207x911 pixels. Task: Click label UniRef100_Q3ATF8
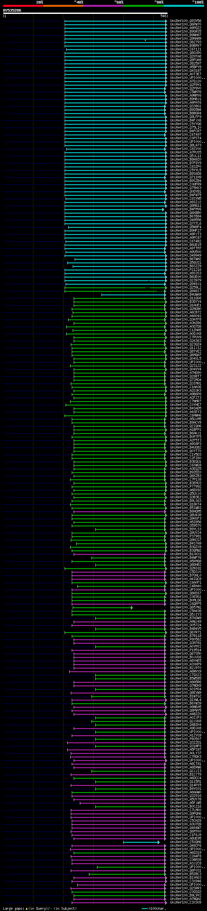(x=186, y=319)
